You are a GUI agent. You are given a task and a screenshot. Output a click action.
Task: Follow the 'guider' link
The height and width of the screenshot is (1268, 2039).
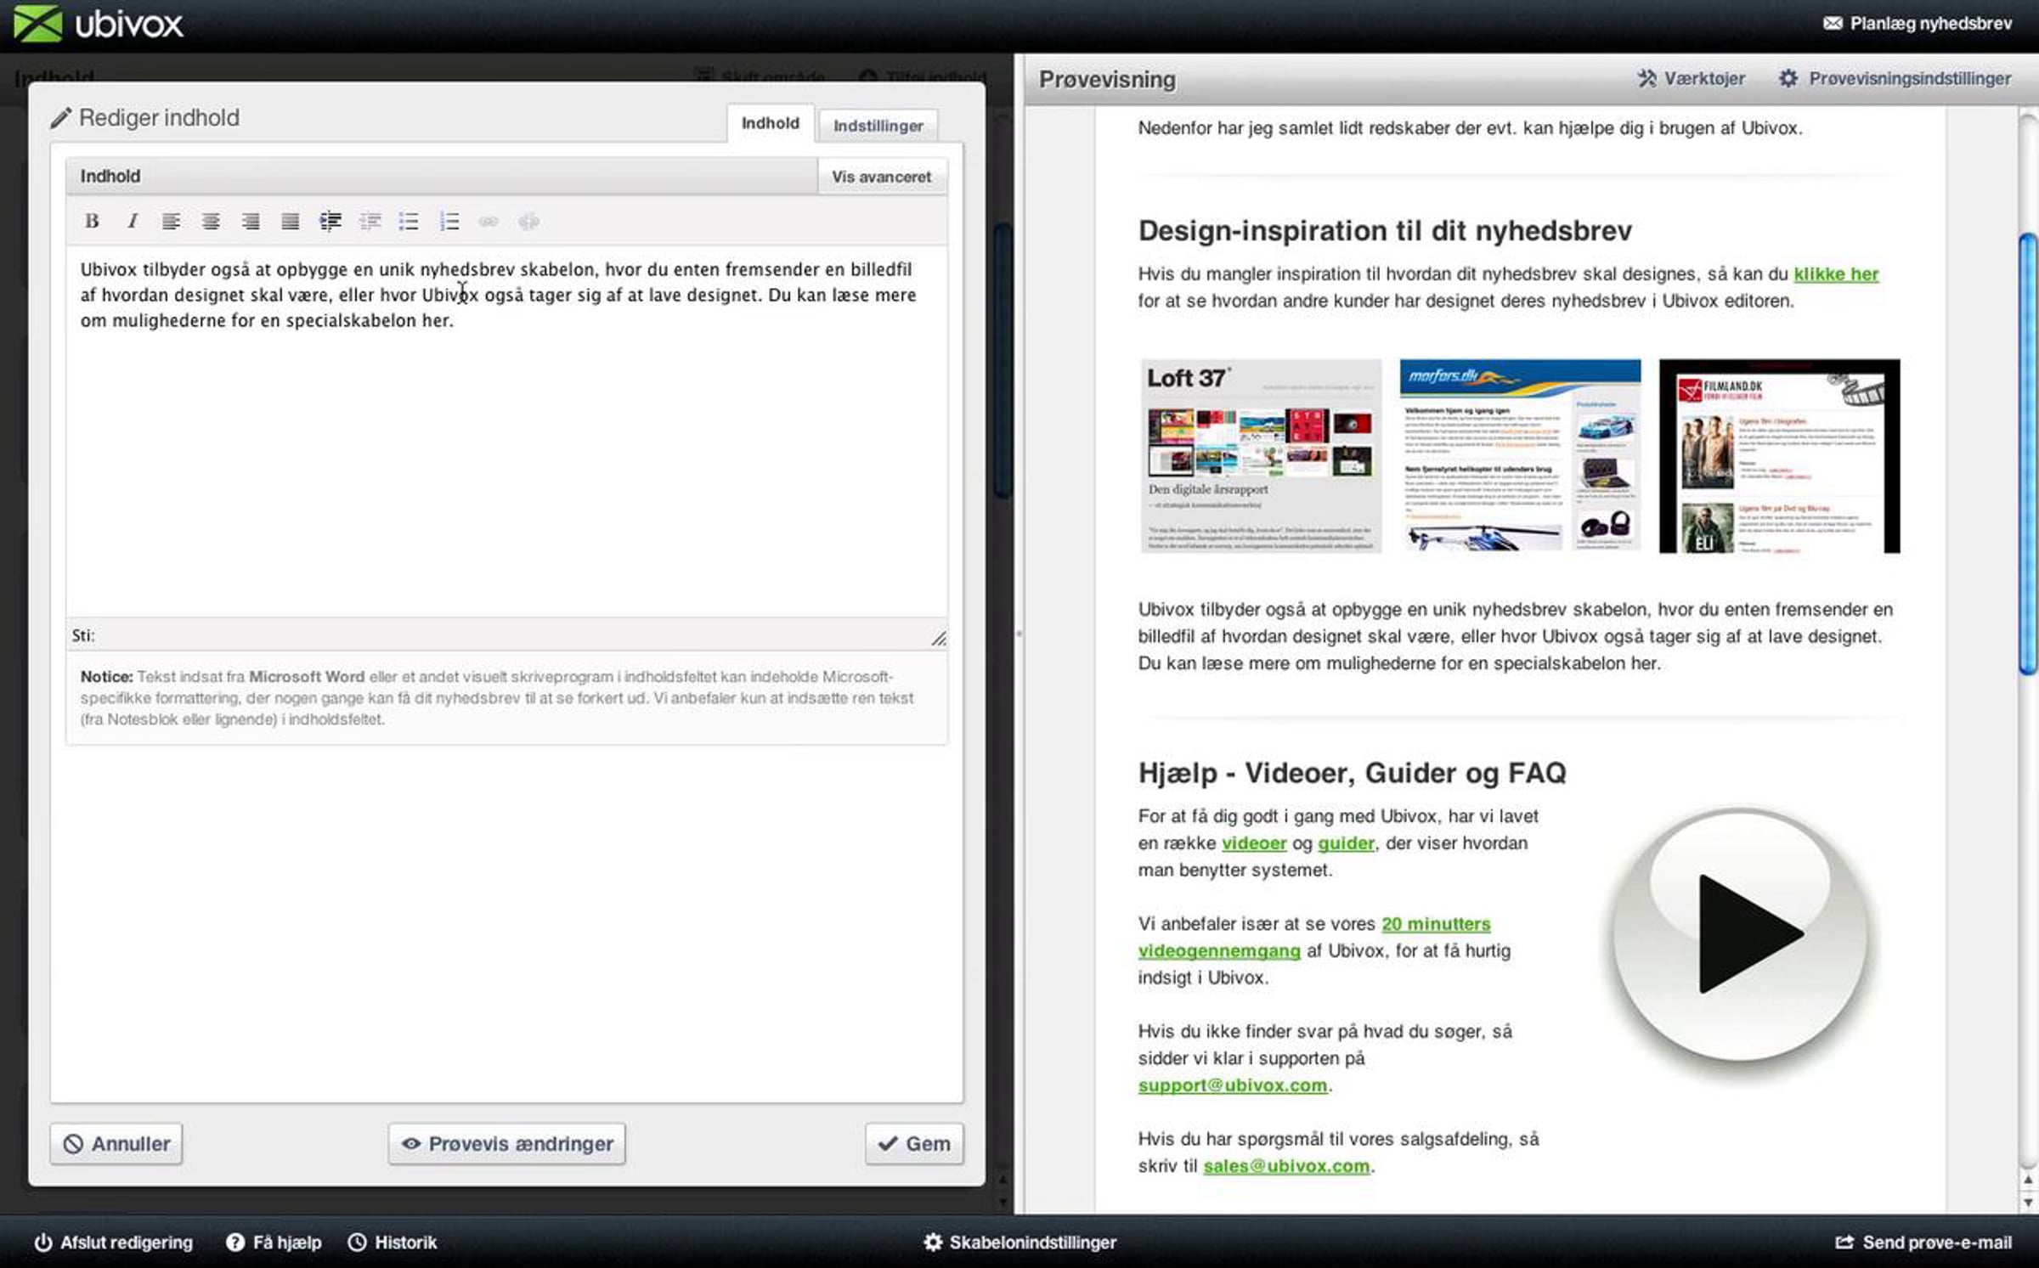coord(1346,843)
